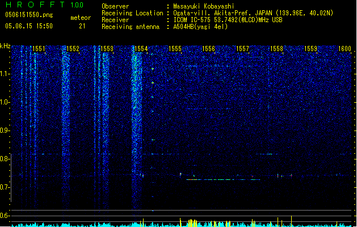
Task: Click the 1553 time marker
Action: [x=107, y=48]
